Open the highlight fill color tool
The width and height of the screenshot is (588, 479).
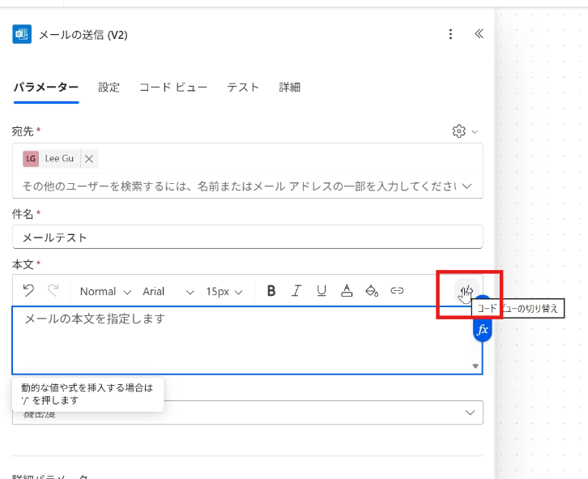click(372, 291)
